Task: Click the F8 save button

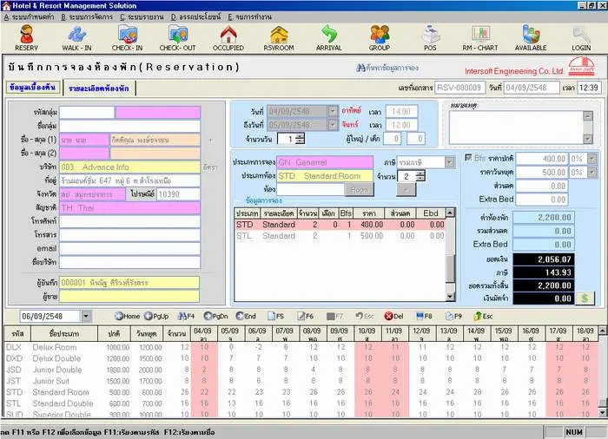Action: click(x=424, y=316)
